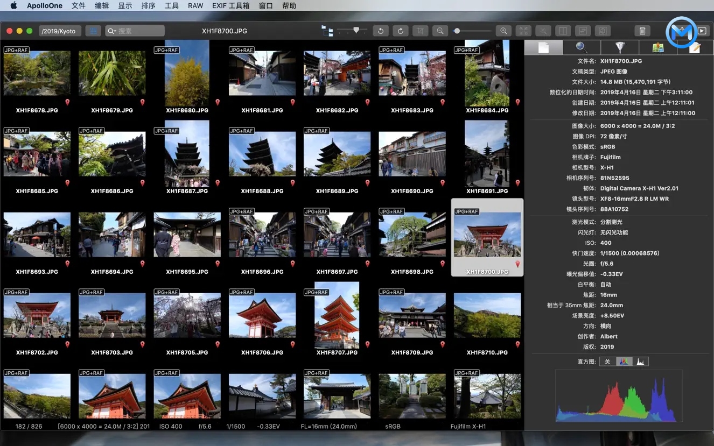Click the folder tree icon
The height and width of the screenshot is (446, 714).
tap(327, 31)
